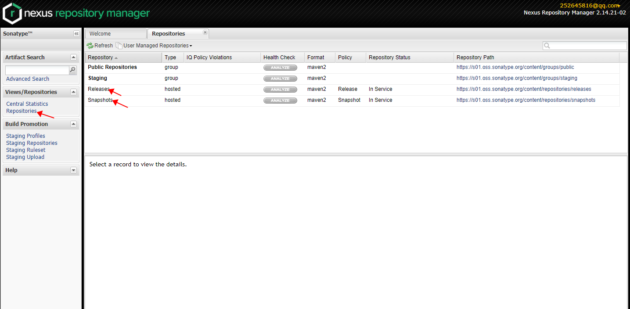Click In Service status for Snapshots
The image size is (630, 309).
pos(381,101)
